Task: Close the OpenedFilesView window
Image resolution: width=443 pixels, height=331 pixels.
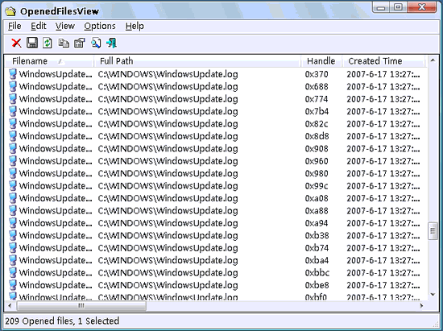Action: click(x=422, y=6)
